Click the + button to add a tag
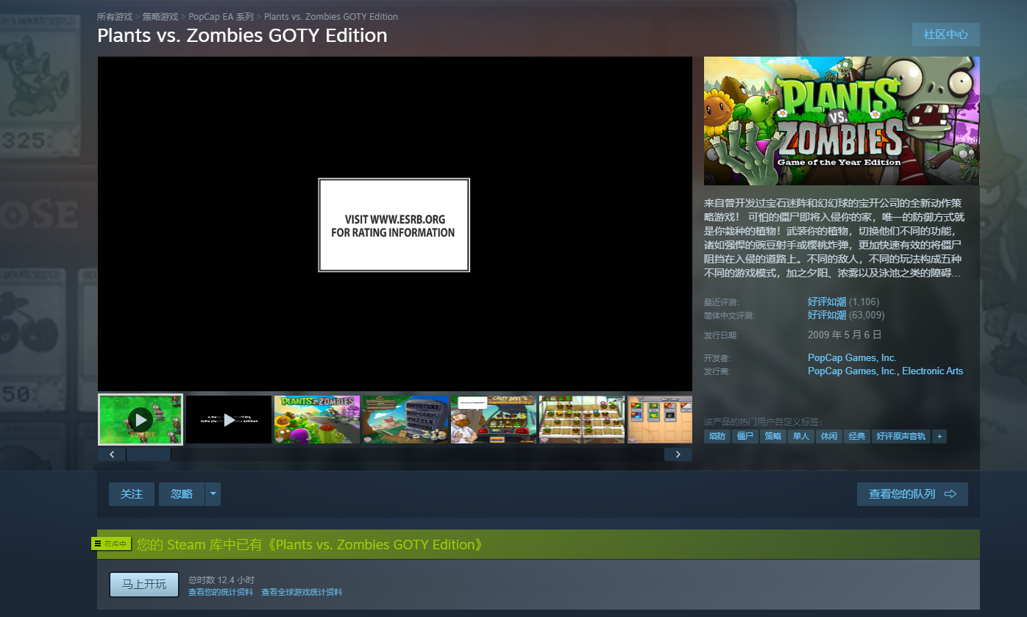The image size is (1027, 617). point(939,436)
